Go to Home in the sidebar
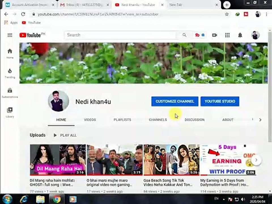 pyautogui.click(x=10, y=54)
